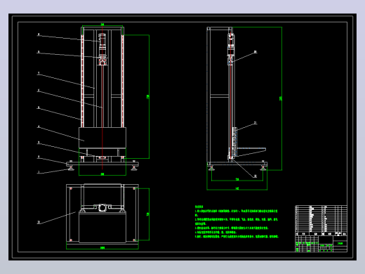Click the width dimension below the top plan view
Screen dimensions: 365x274
102,248
